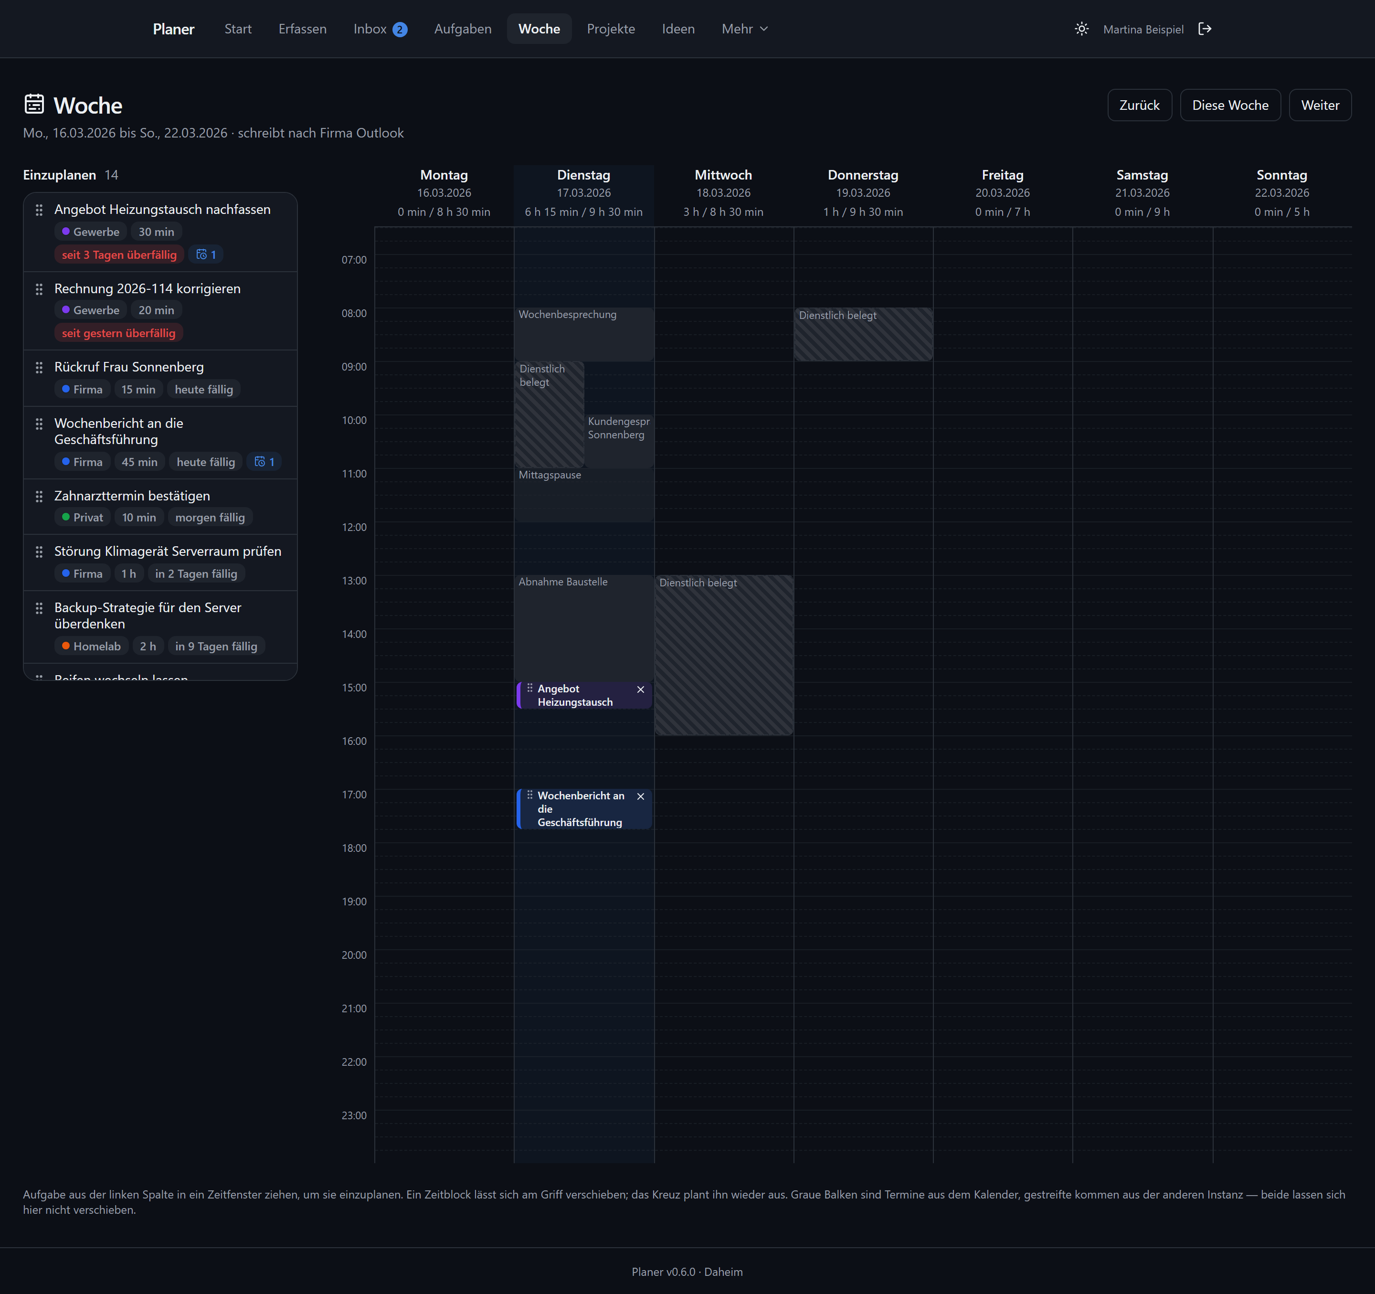The height and width of the screenshot is (1294, 1375).
Task: Jump to Diese Woche
Action: [1230, 105]
